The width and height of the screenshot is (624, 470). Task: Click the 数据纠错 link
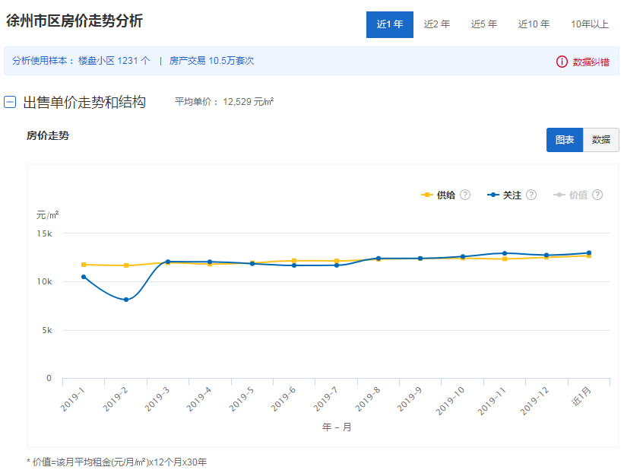(591, 62)
